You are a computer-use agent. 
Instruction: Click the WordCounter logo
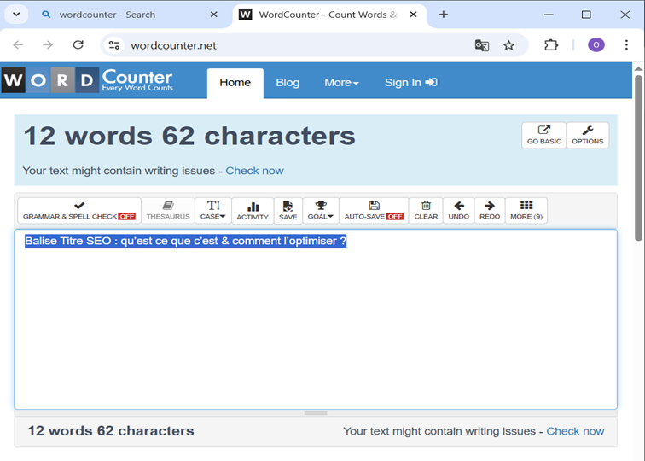click(x=88, y=80)
